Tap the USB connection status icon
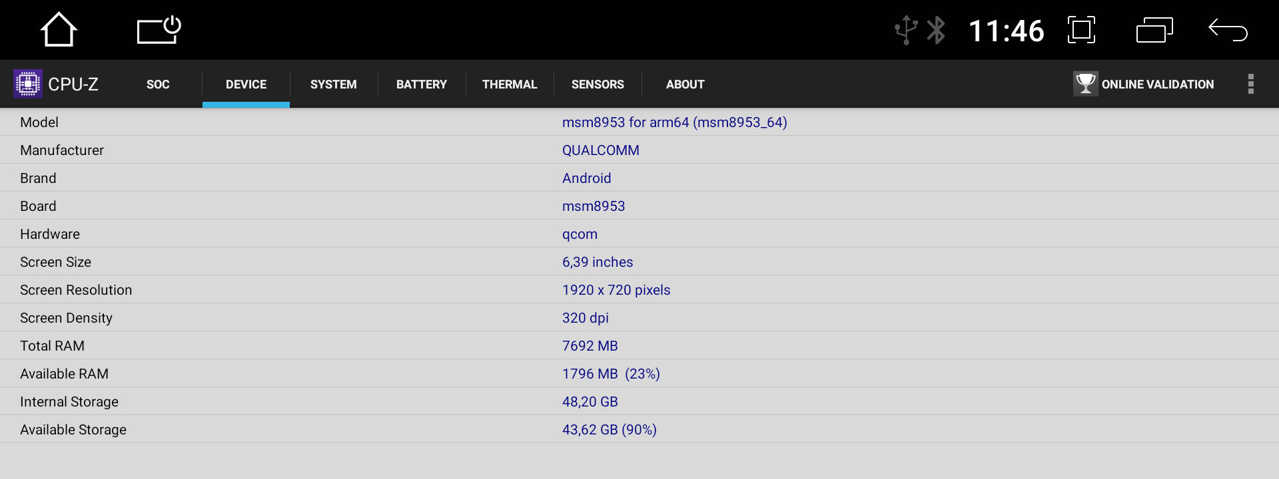The image size is (1279, 479). [x=905, y=30]
